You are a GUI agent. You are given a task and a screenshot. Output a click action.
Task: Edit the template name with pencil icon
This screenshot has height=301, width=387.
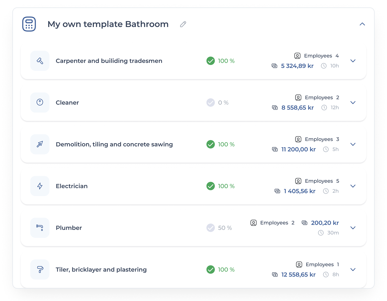tap(183, 24)
